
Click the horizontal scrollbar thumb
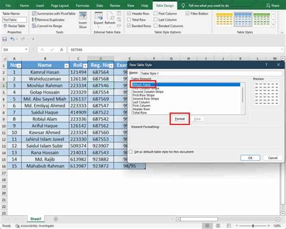(x=199, y=219)
